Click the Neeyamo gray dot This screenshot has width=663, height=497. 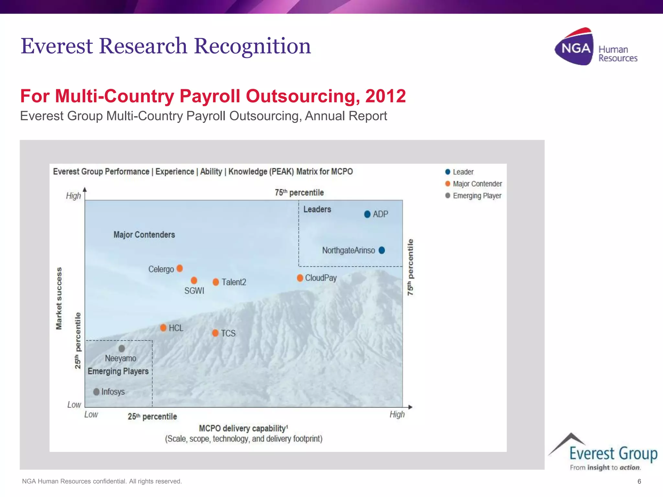(x=122, y=348)
